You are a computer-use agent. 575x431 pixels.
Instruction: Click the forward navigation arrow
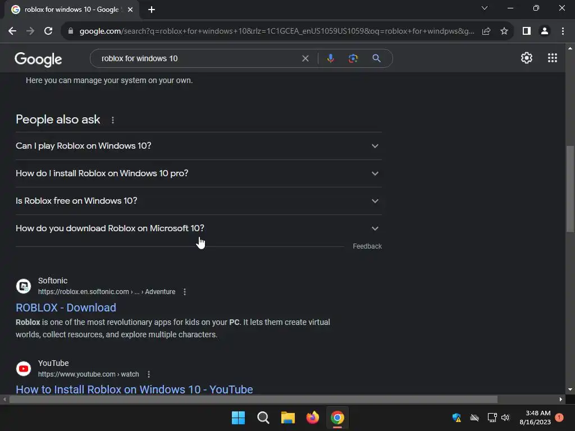point(30,31)
